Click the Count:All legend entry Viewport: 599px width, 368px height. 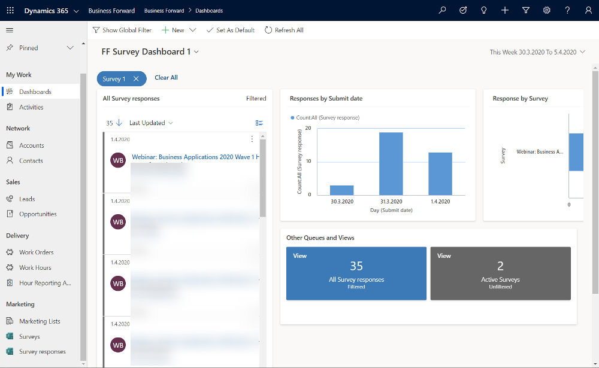tap(325, 117)
